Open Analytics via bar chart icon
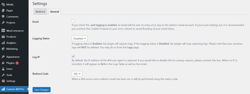Image resolution: width=250 pixels, height=94 pixels. [3, 43]
